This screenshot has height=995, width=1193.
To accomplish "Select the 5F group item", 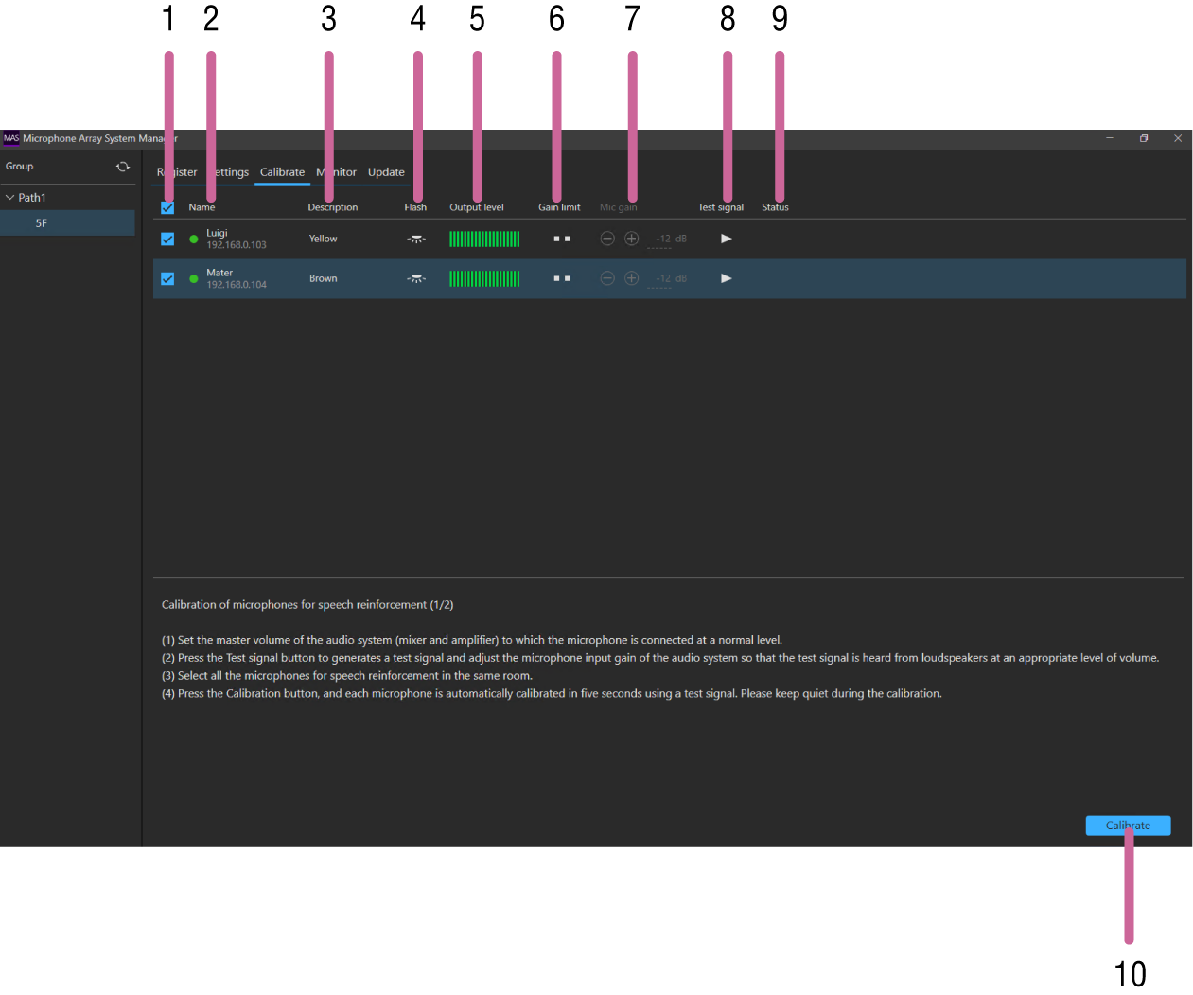I will click(42, 223).
